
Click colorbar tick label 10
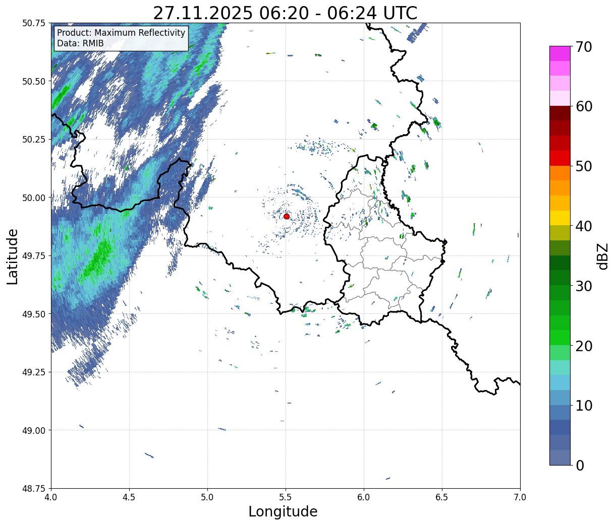(x=584, y=405)
